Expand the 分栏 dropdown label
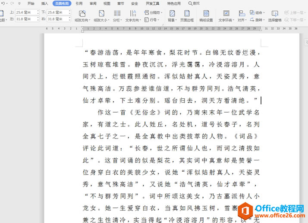This screenshot has width=308, height=223. click(117, 20)
